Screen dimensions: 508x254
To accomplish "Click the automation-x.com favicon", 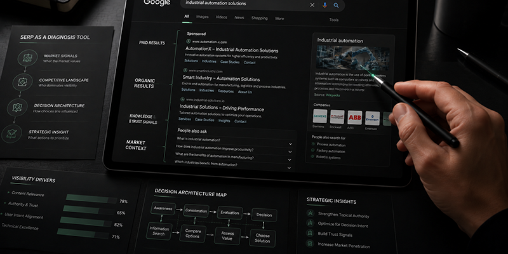I will click(x=189, y=41).
